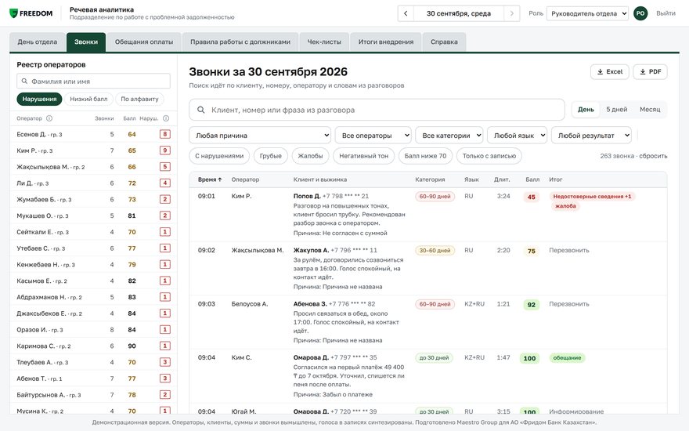Select operator Каримова С. in registry
Viewport: 689px width, 431px height.
(93, 346)
